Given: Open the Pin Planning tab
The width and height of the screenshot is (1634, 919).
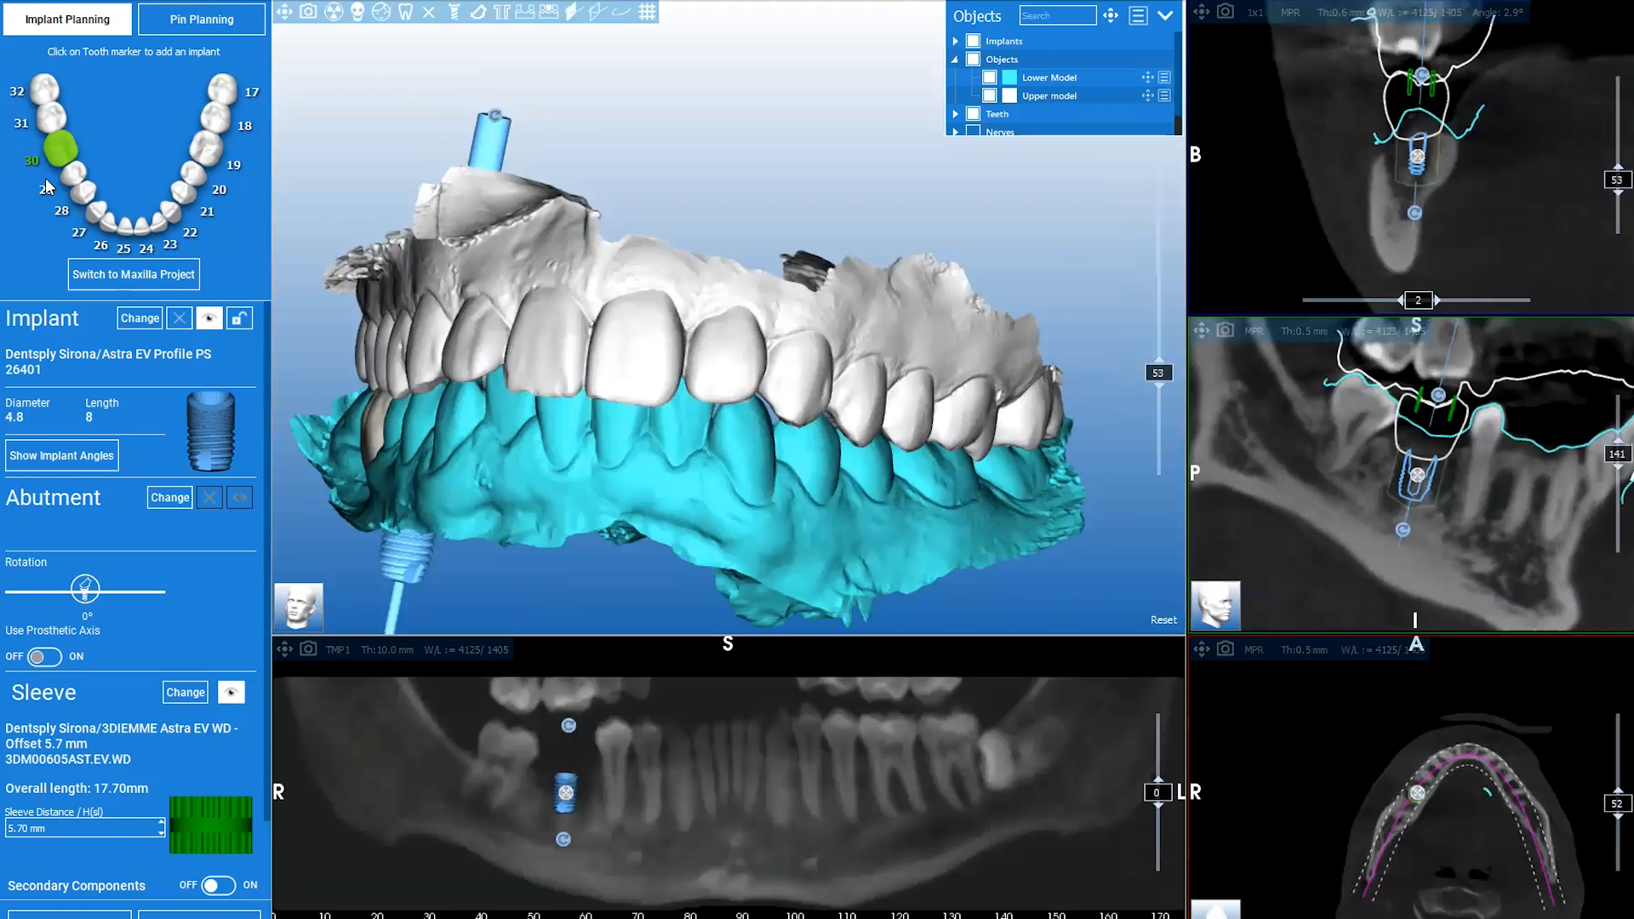Looking at the screenshot, I should 202,19.
